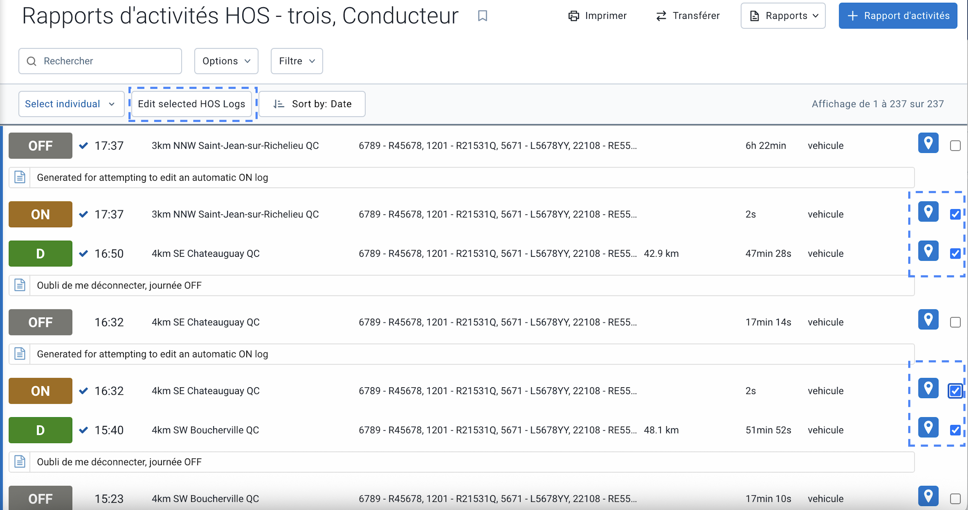Click the blue Rapport d'activités button
The image size is (968, 510).
coord(898,16)
